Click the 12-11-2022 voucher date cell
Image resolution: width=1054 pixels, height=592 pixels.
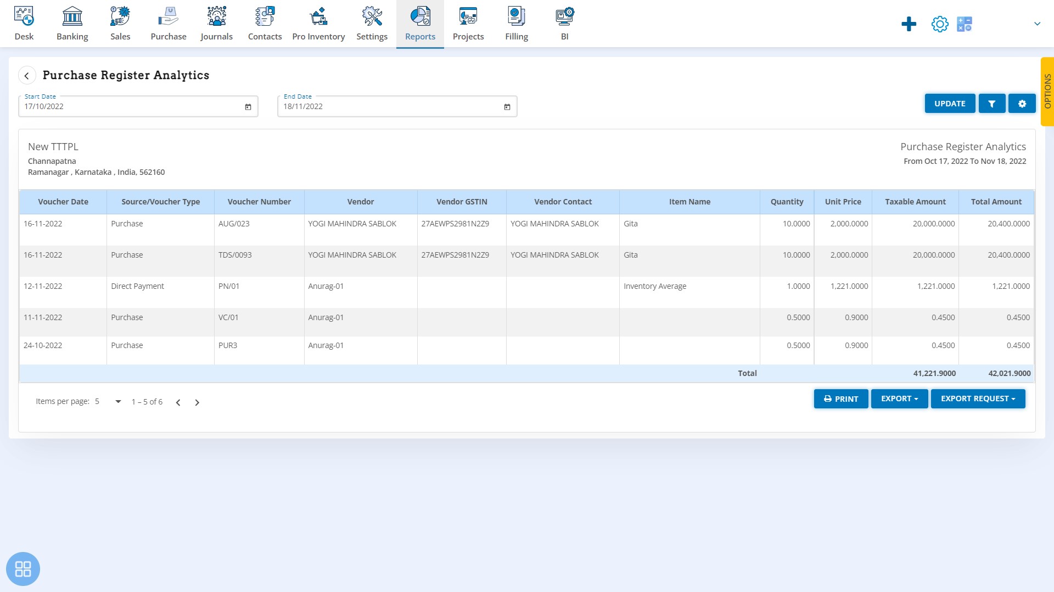tap(43, 286)
